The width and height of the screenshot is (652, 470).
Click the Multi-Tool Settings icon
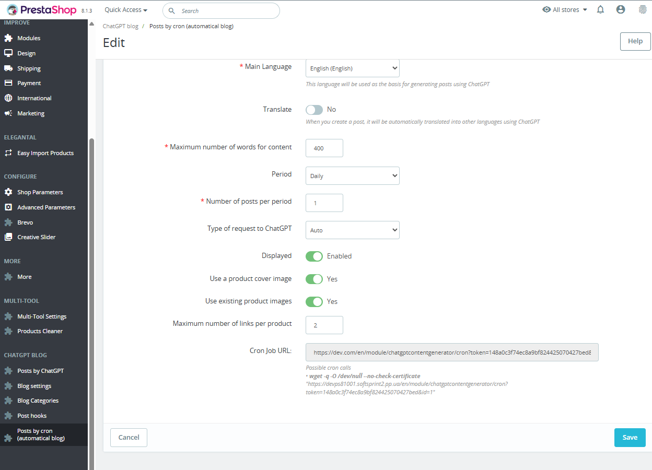8,316
